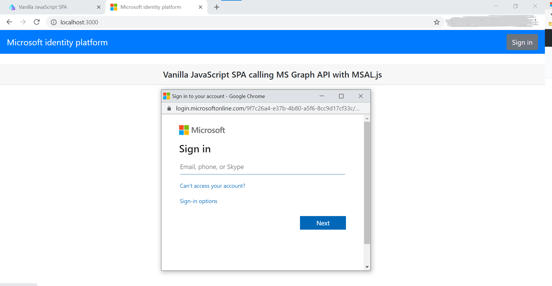Open the Chrome three-dot menu
The image size is (552, 286).
[x=535, y=22]
